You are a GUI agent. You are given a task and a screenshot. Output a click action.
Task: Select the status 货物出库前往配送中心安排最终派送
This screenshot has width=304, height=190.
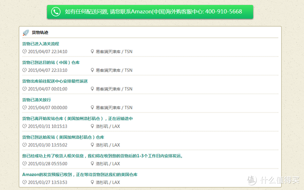55,81
